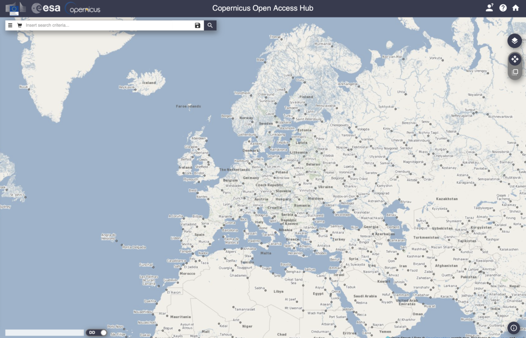Click the Yekaterinburg city label
The width and height of the screenshot is (526, 338).
(x=419, y=141)
